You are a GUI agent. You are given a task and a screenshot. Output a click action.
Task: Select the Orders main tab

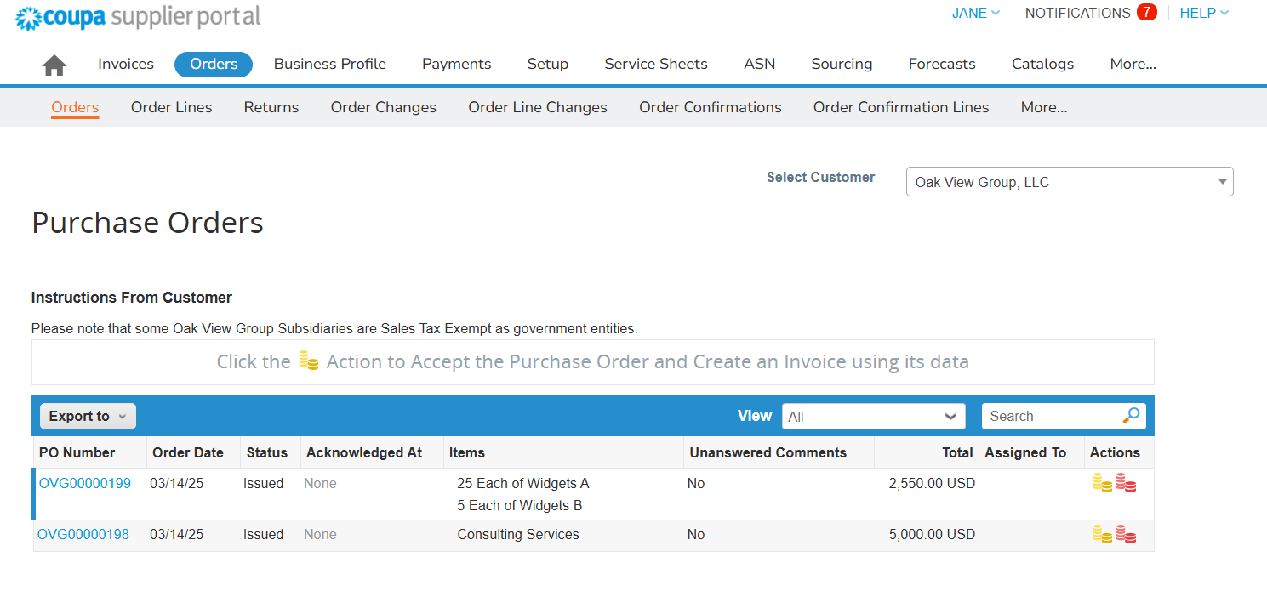click(214, 65)
